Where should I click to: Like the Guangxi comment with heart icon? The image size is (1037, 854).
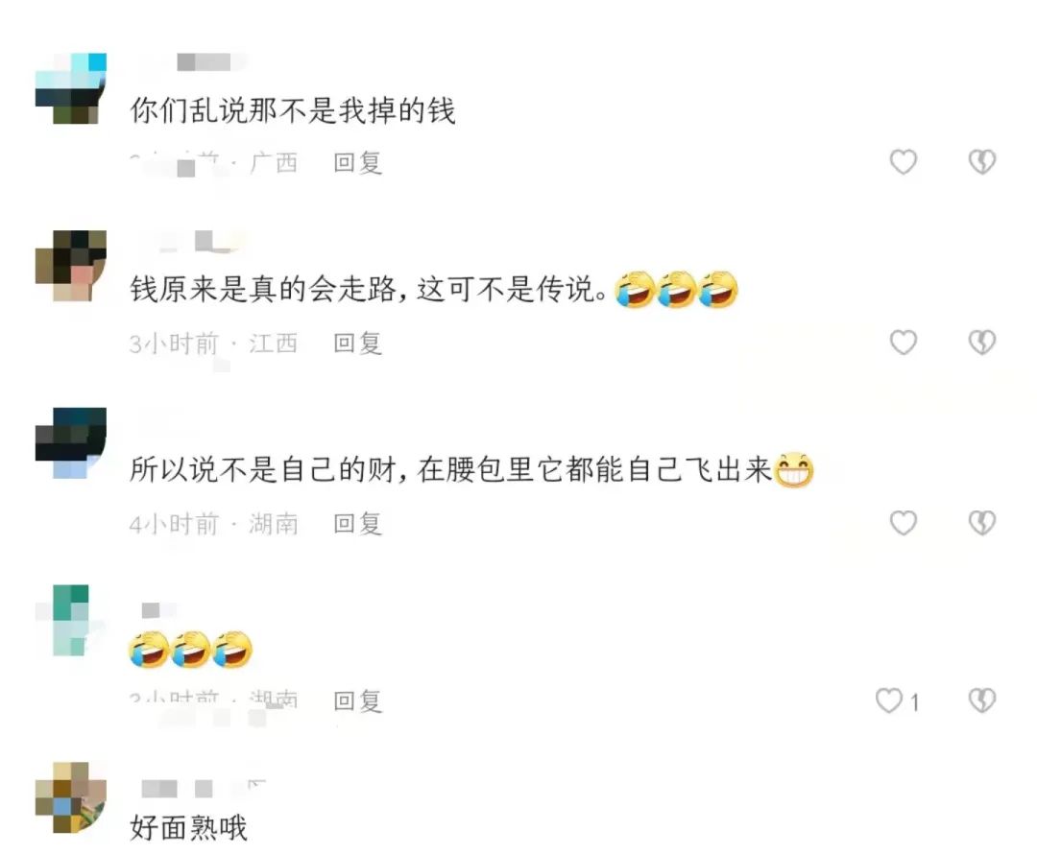pyautogui.click(x=903, y=162)
